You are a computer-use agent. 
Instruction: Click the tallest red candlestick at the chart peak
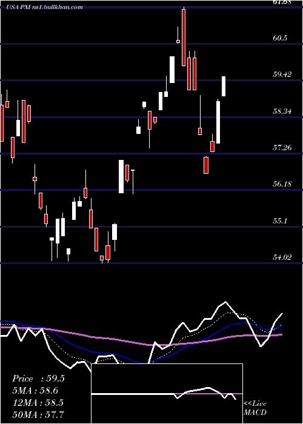[x=184, y=38]
